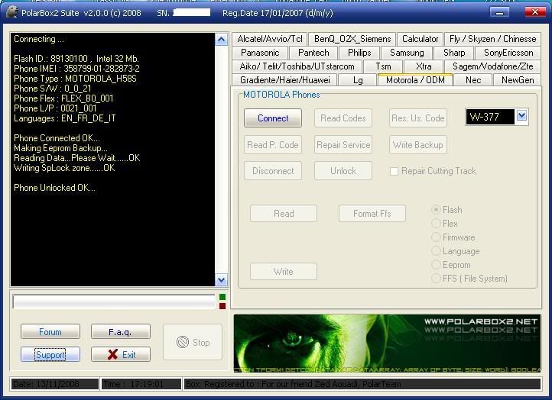
Task: Click the Phone IMEI line in log
Action: click(76, 69)
